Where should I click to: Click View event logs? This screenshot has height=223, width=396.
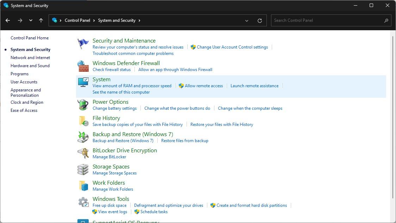113,212
